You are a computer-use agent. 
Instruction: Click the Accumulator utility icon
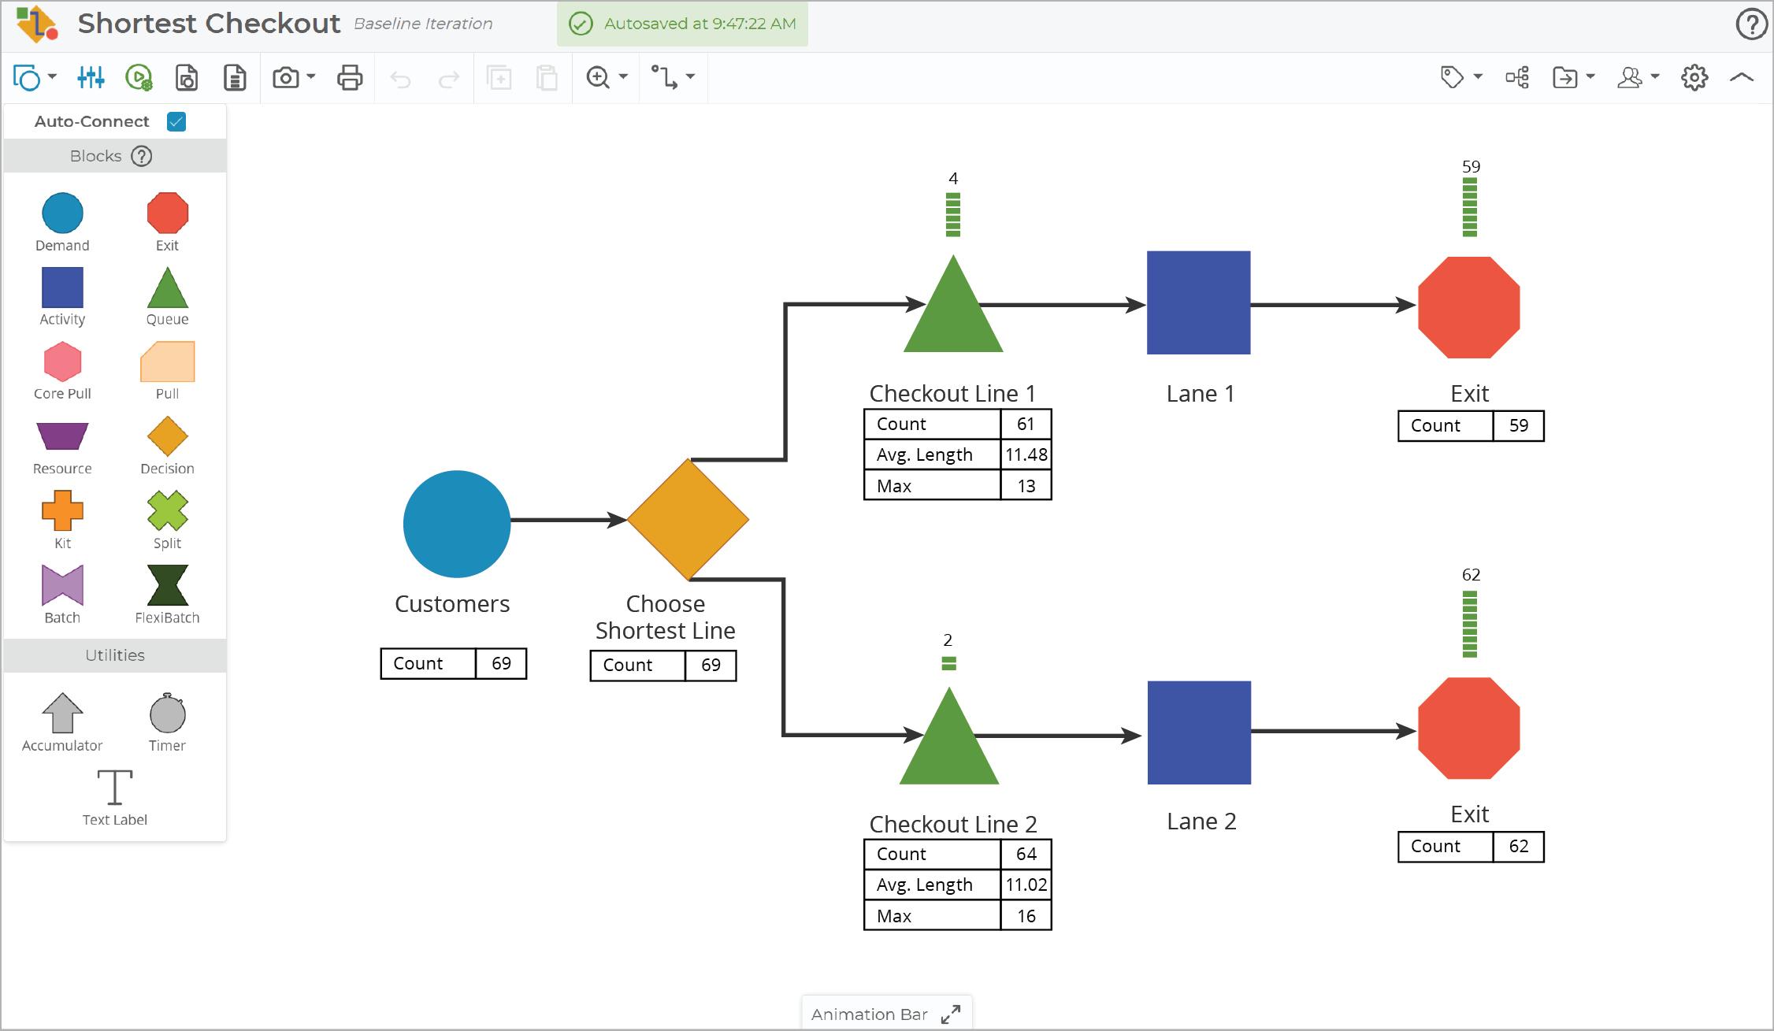pyautogui.click(x=62, y=713)
